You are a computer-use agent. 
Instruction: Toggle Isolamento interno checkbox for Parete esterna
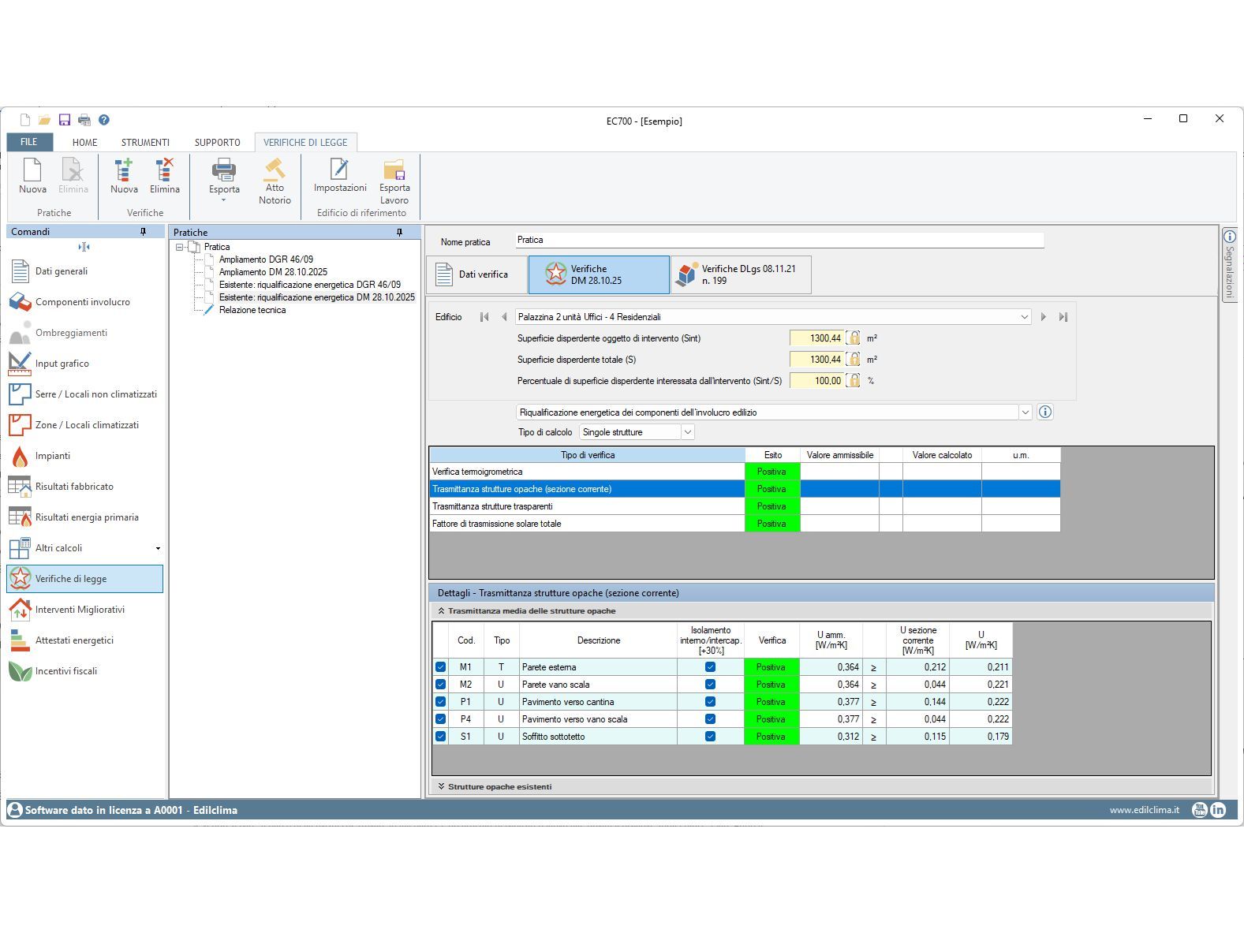point(710,667)
